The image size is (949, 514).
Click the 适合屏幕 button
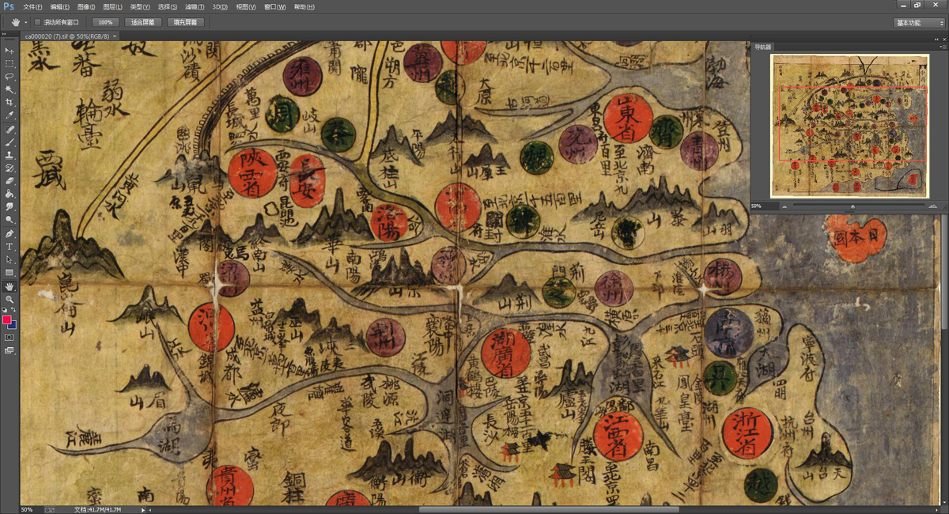click(x=143, y=22)
